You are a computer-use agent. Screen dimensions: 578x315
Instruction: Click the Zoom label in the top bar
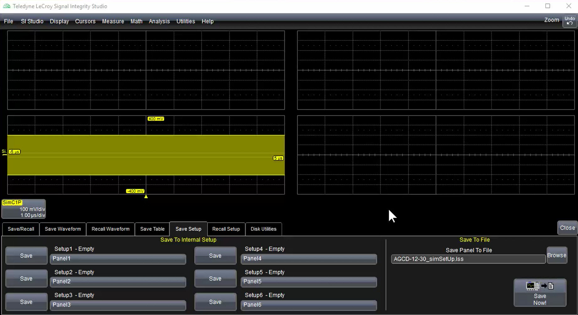[x=552, y=20]
